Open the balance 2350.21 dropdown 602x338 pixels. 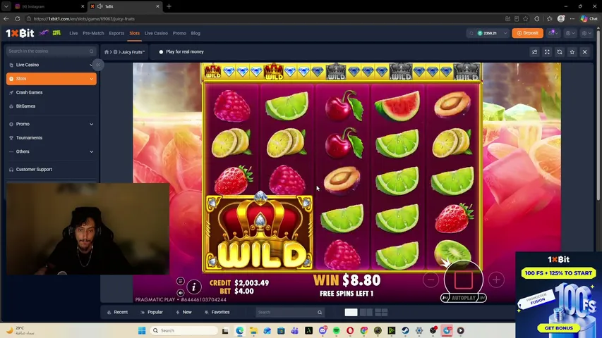tap(493, 33)
